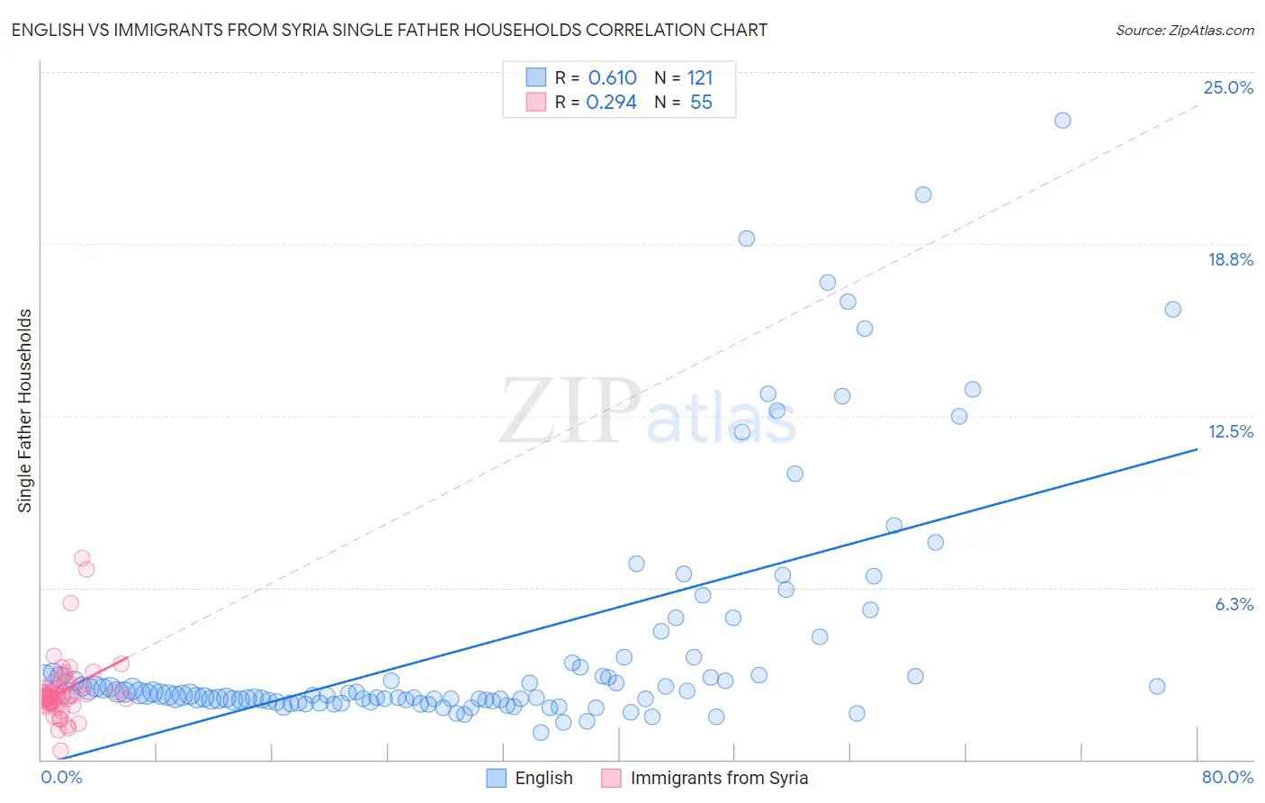This screenshot has height=803, width=1265.
Task: Click the Single Father Households axis label
Action: [x=24, y=411]
